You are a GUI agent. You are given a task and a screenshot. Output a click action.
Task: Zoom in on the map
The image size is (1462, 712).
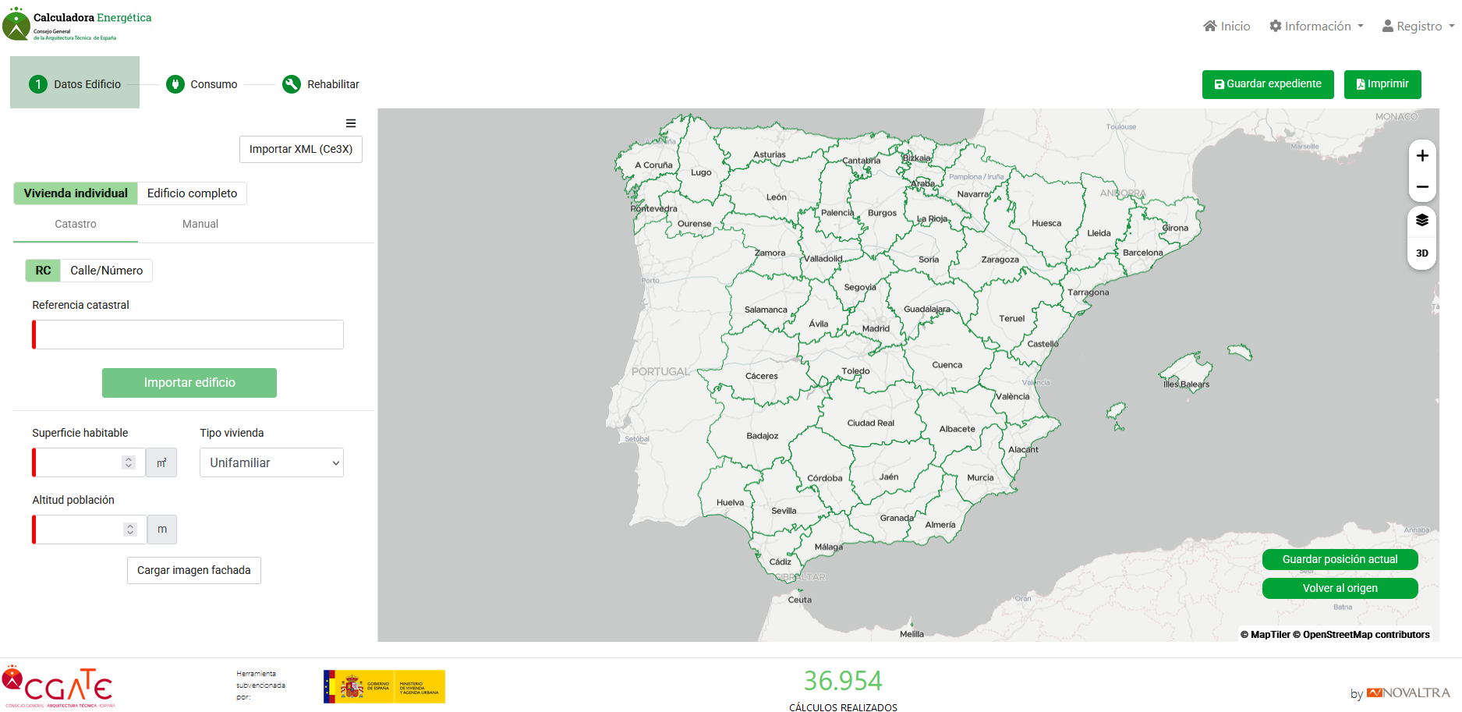pos(1422,156)
